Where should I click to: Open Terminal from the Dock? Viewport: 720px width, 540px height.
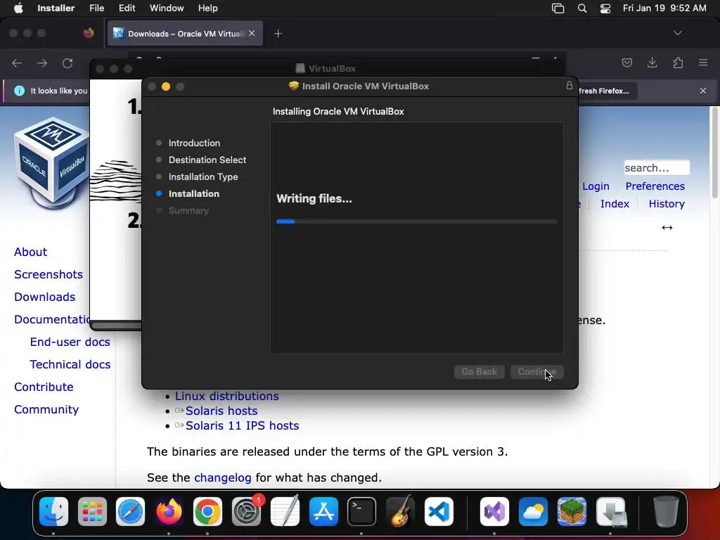[362, 511]
